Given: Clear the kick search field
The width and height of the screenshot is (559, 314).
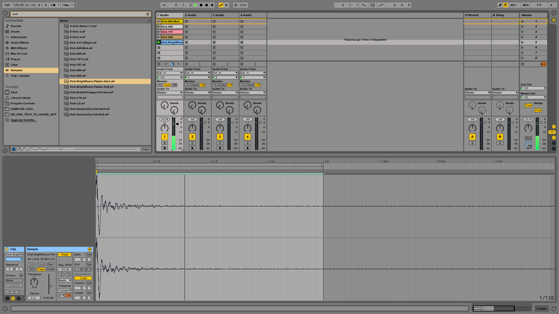Looking at the screenshot, I should click(148, 14).
